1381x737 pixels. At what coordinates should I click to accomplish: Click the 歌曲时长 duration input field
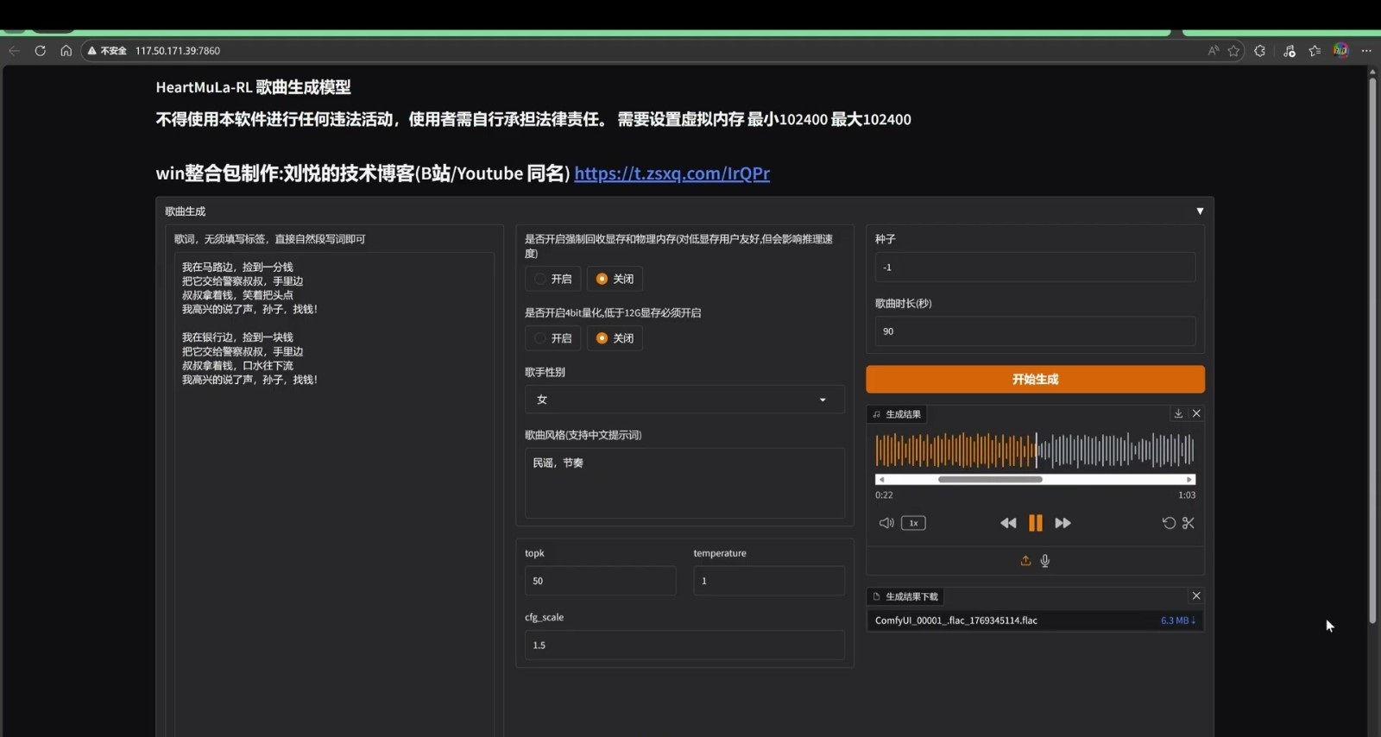1035,331
